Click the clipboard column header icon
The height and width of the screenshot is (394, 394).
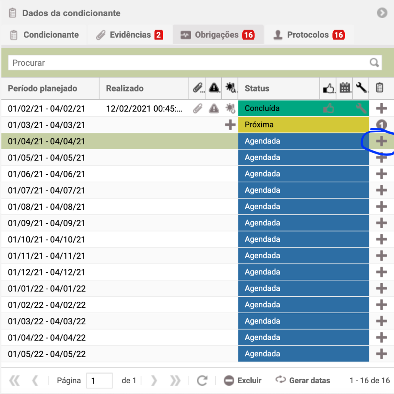pos(379,88)
